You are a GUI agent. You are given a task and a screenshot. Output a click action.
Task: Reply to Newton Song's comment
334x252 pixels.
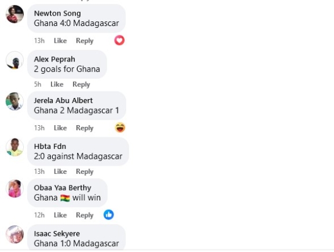tap(85, 41)
